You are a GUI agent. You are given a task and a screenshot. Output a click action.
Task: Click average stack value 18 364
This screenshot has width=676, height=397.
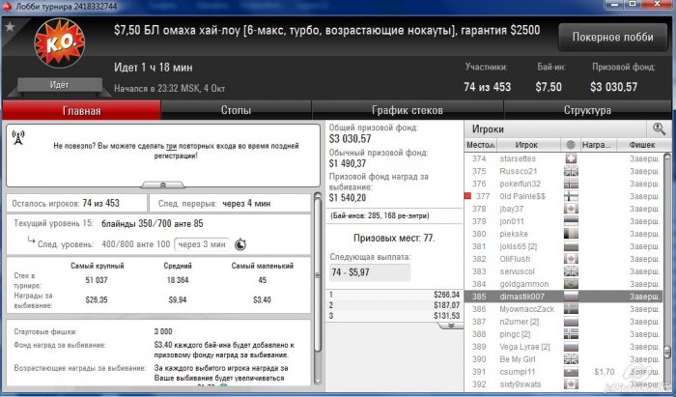coord(178,280)
